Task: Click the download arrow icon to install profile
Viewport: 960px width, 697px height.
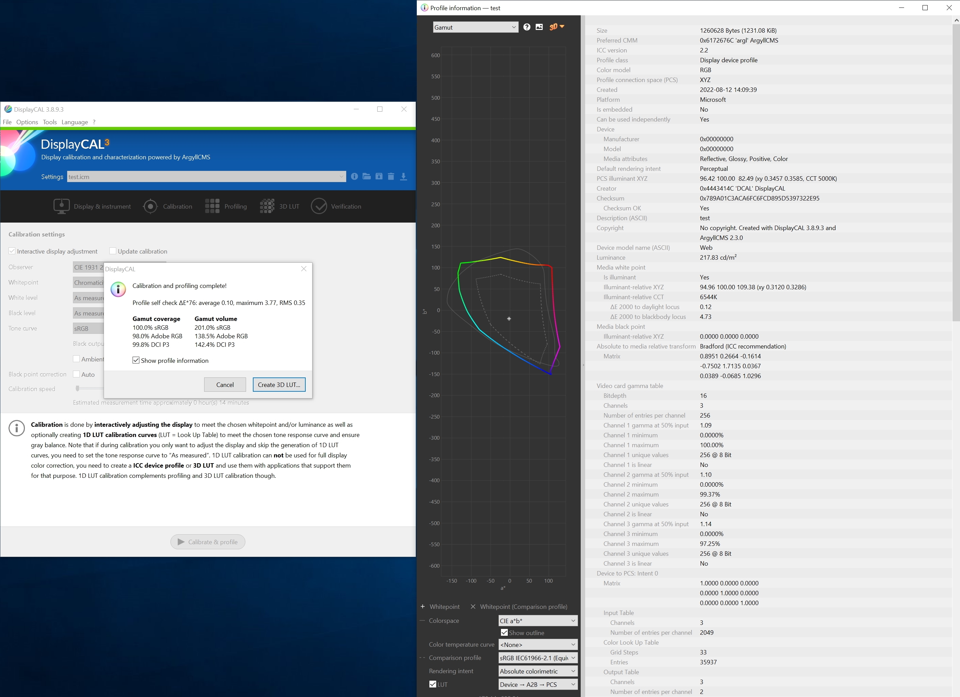Action: click(x=403, y=176)
